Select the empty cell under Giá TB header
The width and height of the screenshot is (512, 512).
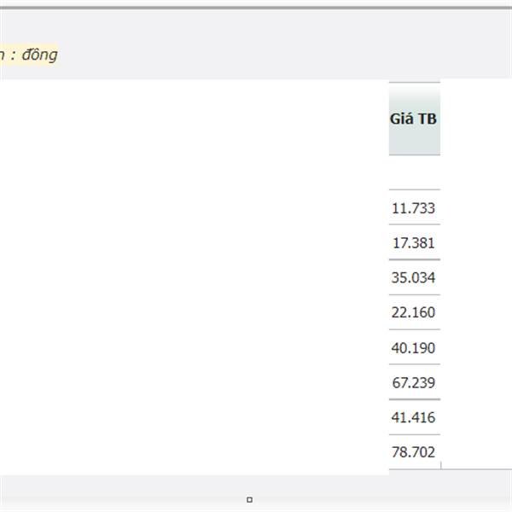coord(414,172)
